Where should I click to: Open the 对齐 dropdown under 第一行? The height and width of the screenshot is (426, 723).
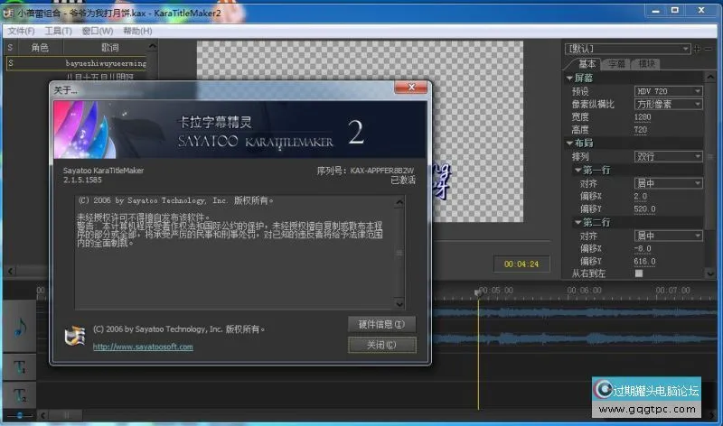tap(668, 183)
